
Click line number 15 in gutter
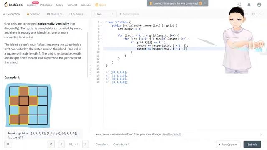(98, 69)
